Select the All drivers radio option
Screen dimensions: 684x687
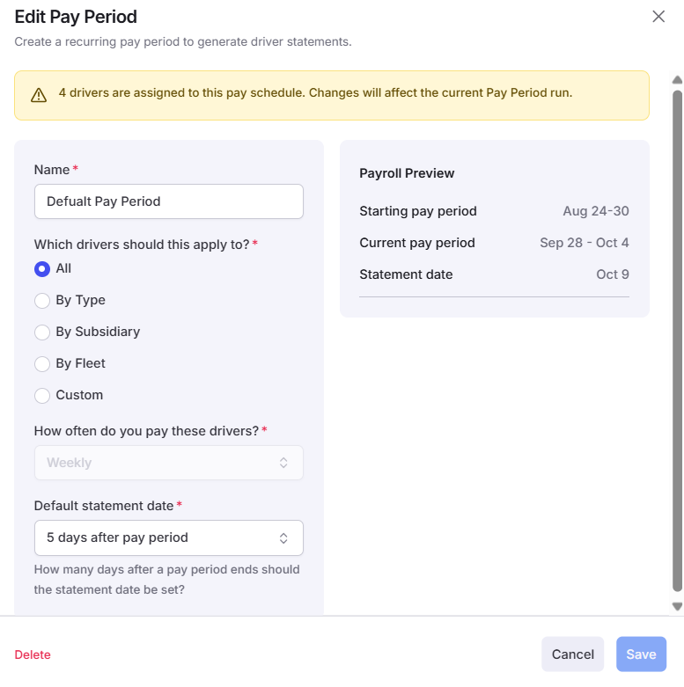coord(42,269)
